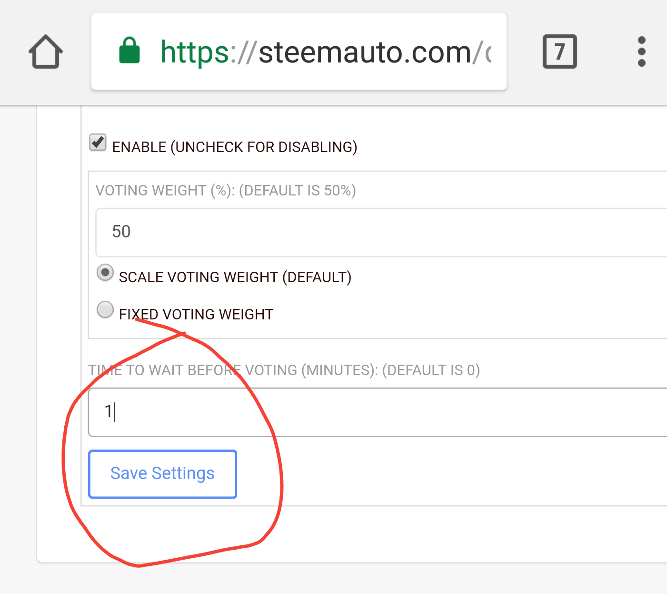This screenshot has width=667, height=594.
Task: Click the "Fixed Voting Weight" label text
Action: point(196,315)
